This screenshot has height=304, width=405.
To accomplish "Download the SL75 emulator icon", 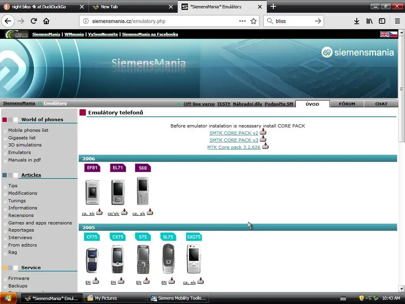I will coord(172,281).
